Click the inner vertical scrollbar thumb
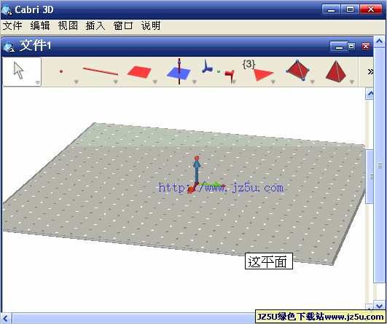 click(370, 176)
